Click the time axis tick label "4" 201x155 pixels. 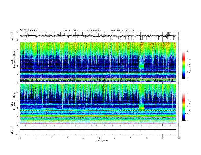tap(83, 138)
